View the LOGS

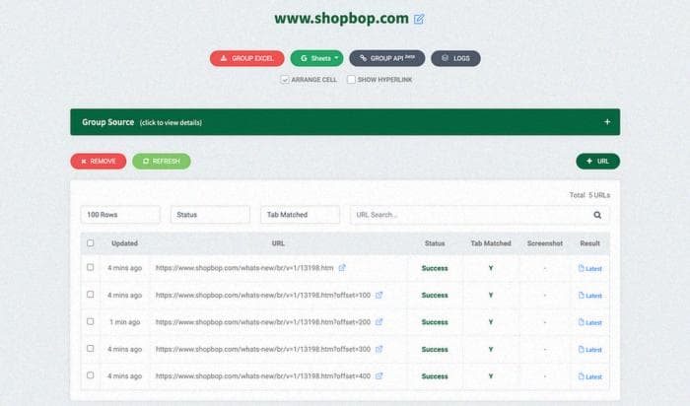[455, 58]
